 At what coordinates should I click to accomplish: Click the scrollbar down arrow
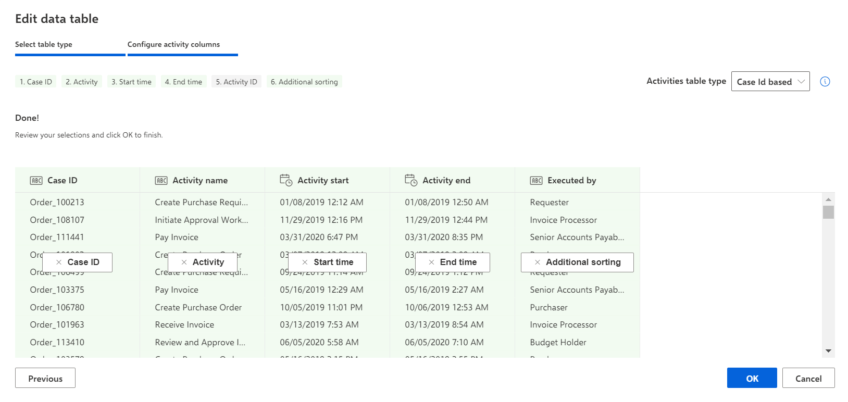(828, 351)
